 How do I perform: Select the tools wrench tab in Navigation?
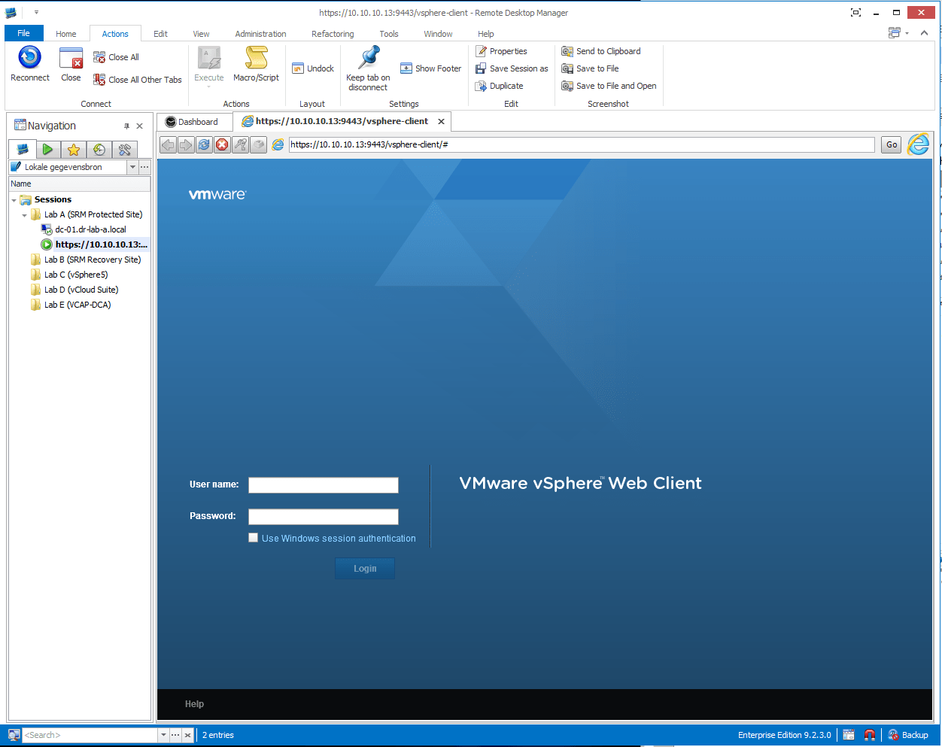[124, 150]
